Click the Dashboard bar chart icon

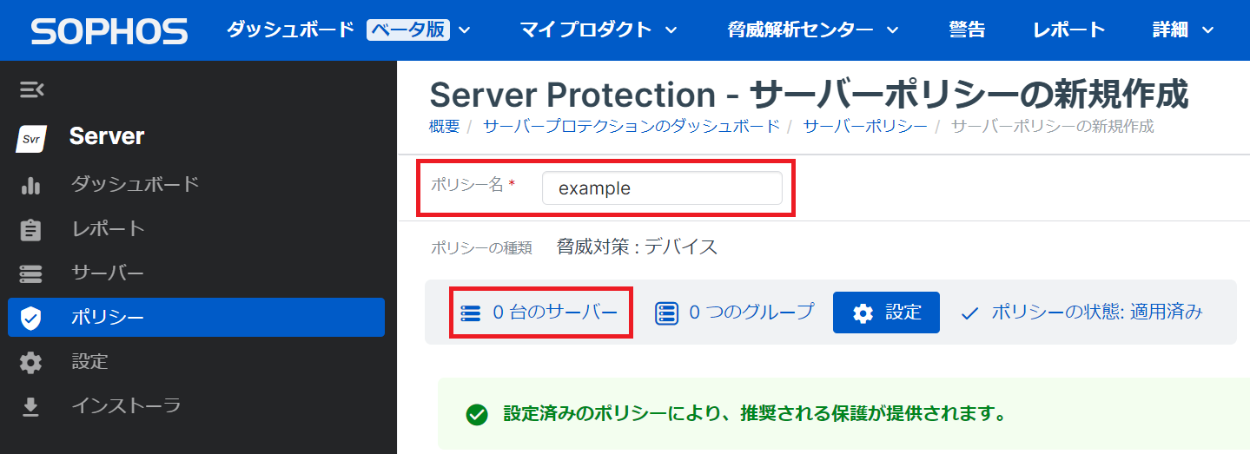[x=31, y=185]
